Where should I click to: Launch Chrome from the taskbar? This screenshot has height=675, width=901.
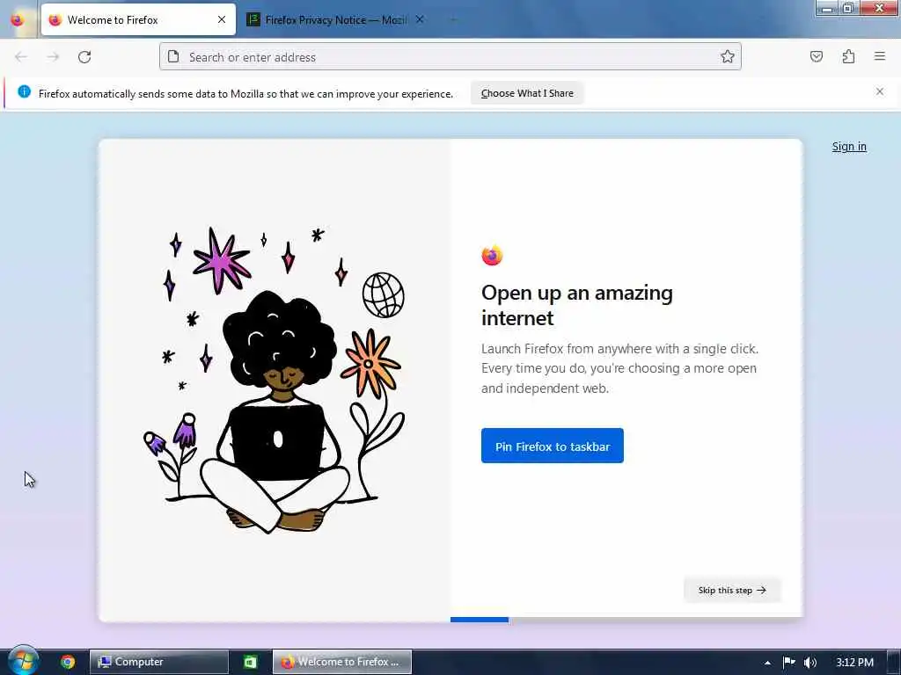(68, 662)
